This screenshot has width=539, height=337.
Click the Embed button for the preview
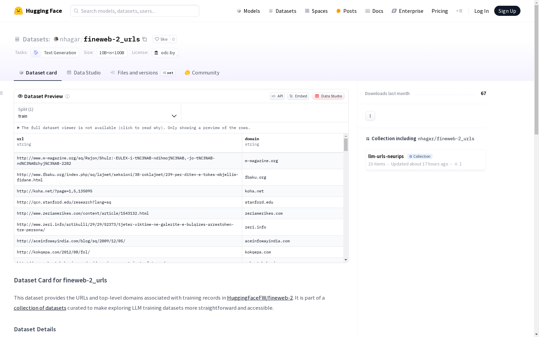coord(298,96)
